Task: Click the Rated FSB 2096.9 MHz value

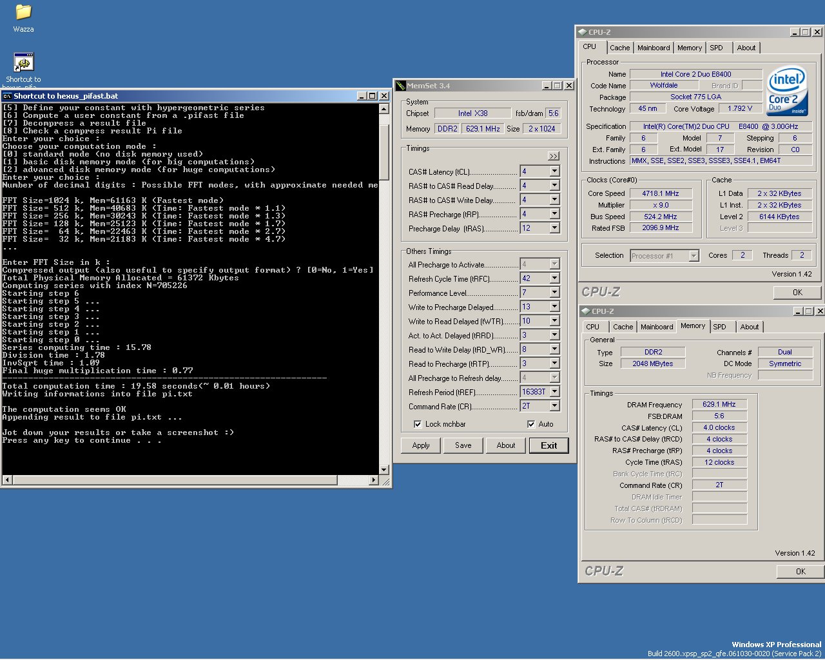Action: coord(661,228)
